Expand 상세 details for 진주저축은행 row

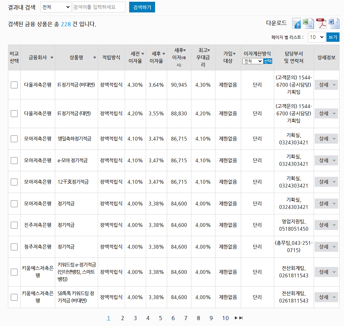(326, 225)
